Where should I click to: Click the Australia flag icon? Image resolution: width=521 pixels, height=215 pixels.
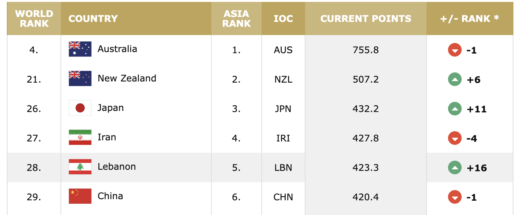click(x=80, y=49)
